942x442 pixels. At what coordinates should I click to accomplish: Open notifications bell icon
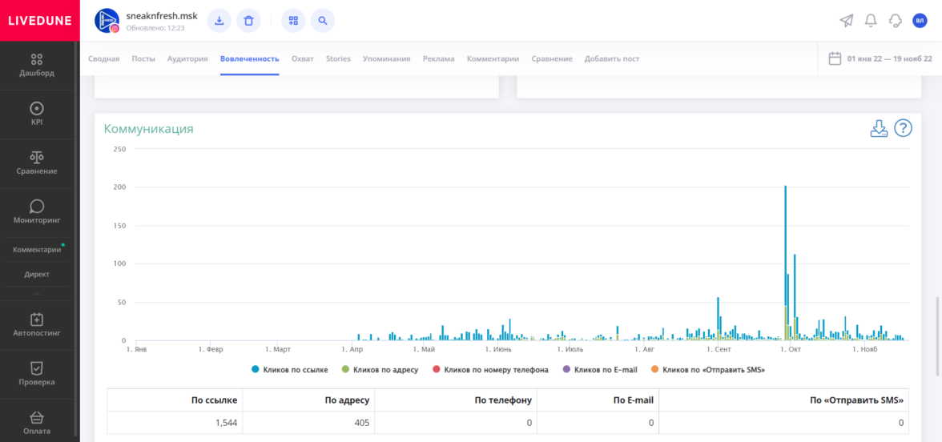[871, 21]
